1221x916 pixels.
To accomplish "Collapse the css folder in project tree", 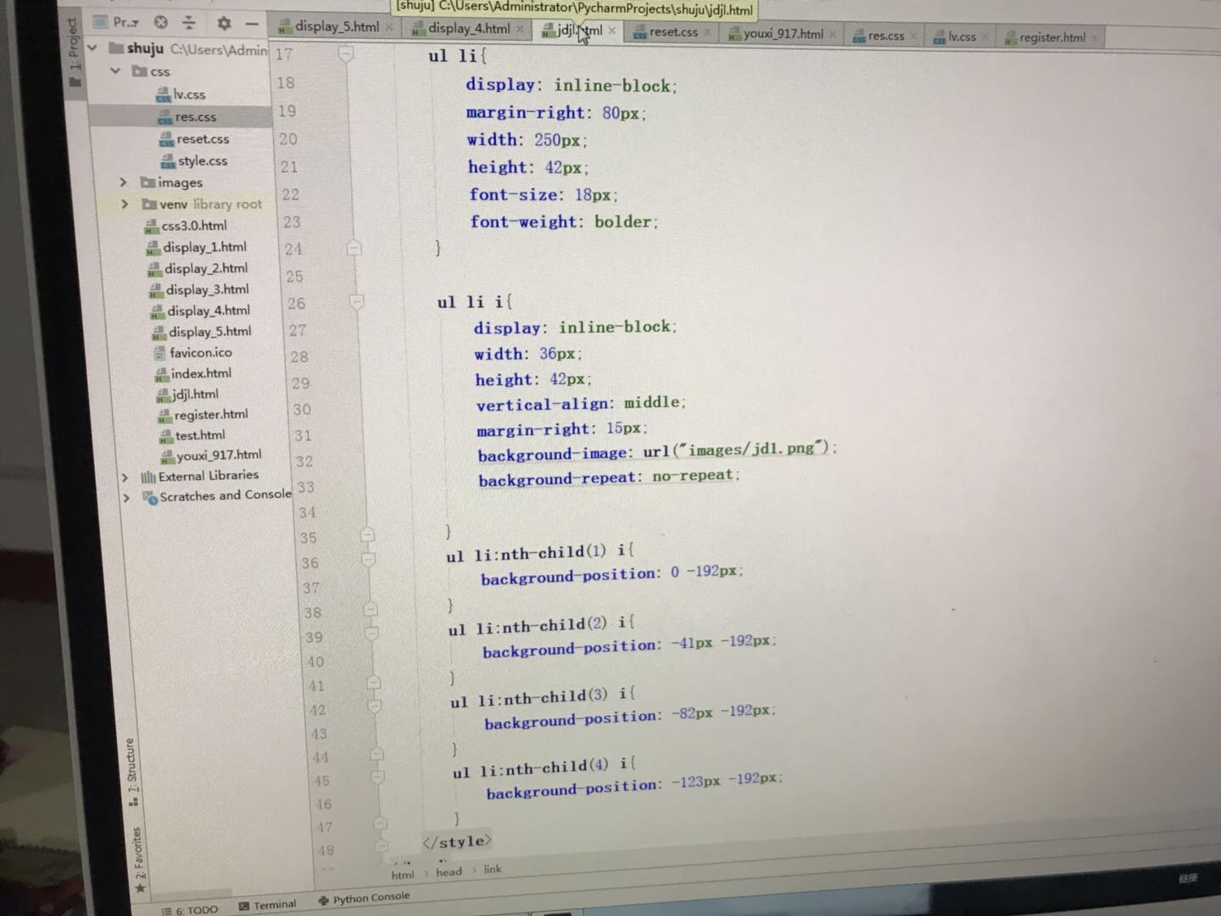I will (115, 71).
